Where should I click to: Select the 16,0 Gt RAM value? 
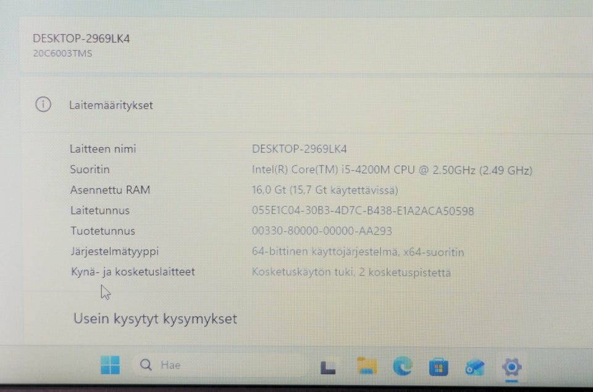pos(325,190)
